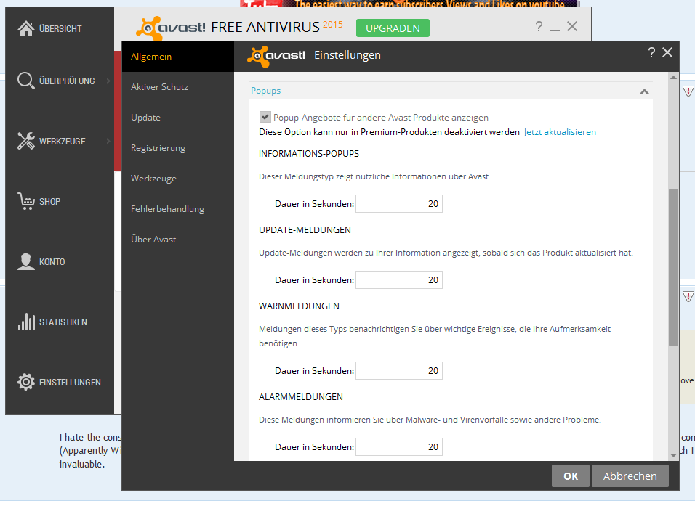The height and width of the screenshot is (506, 695).
Task: Click the green Upgraden button
Action: (393, 28)
